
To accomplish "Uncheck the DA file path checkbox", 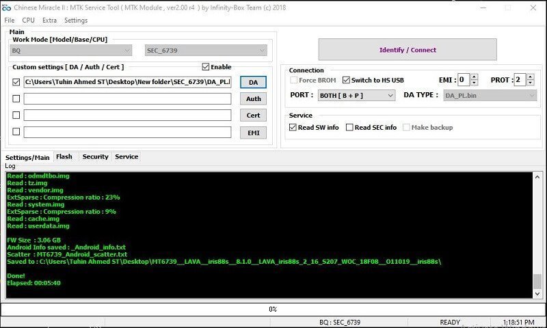I will coord(16,82).
